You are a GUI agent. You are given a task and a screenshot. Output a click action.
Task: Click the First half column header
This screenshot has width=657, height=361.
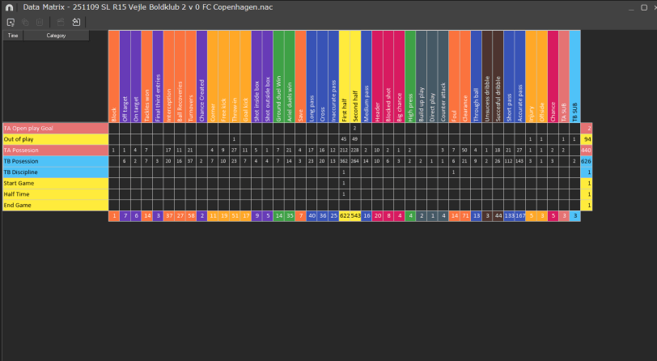tap(344, 76)
